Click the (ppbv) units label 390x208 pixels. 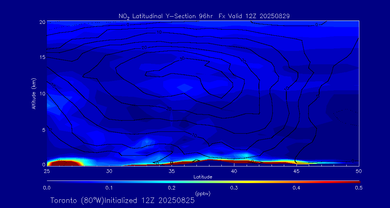tap(203, 194)
